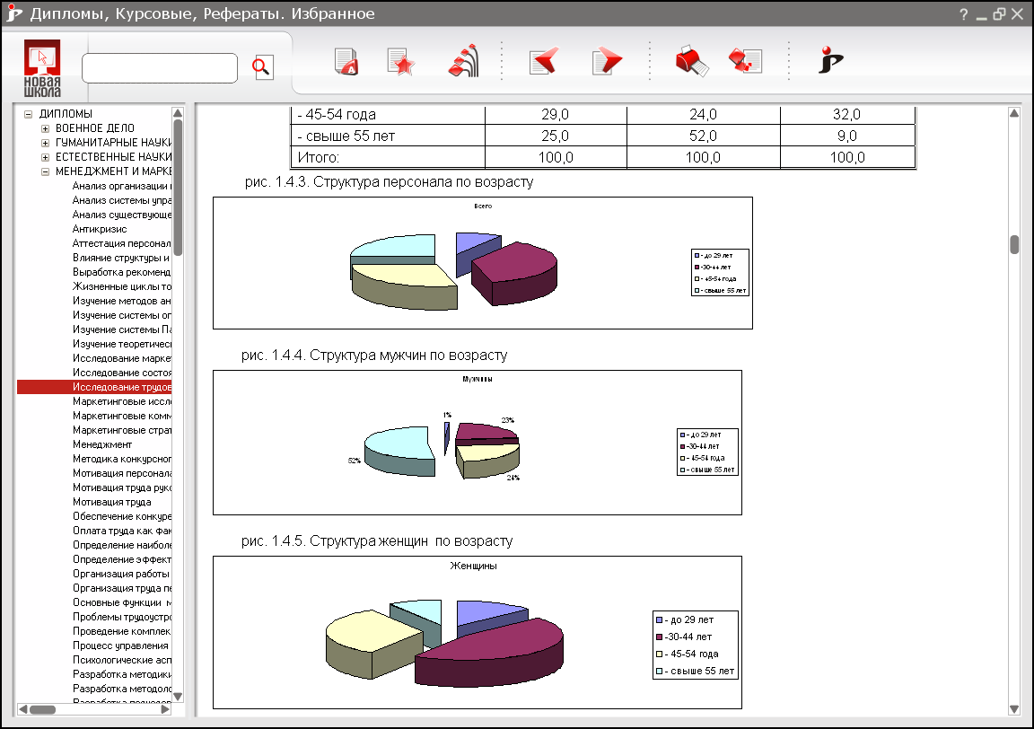Collapse the ДИПЛОМЫ tree root
The image size is (1034, 729).
(x=29, y=114)
